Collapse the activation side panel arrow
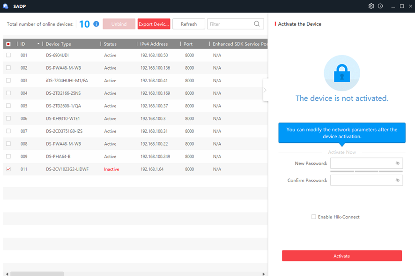Screen dimensions: 415x276 coord(265,90)
